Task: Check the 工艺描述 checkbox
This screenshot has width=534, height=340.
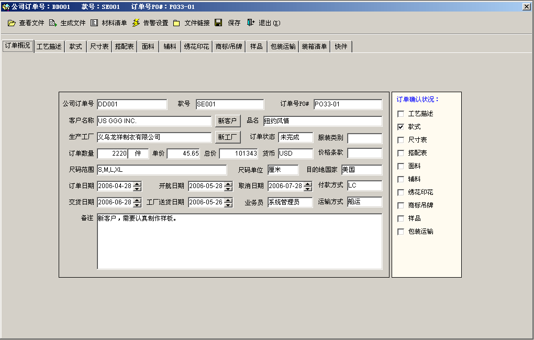Action: [401, 114]
